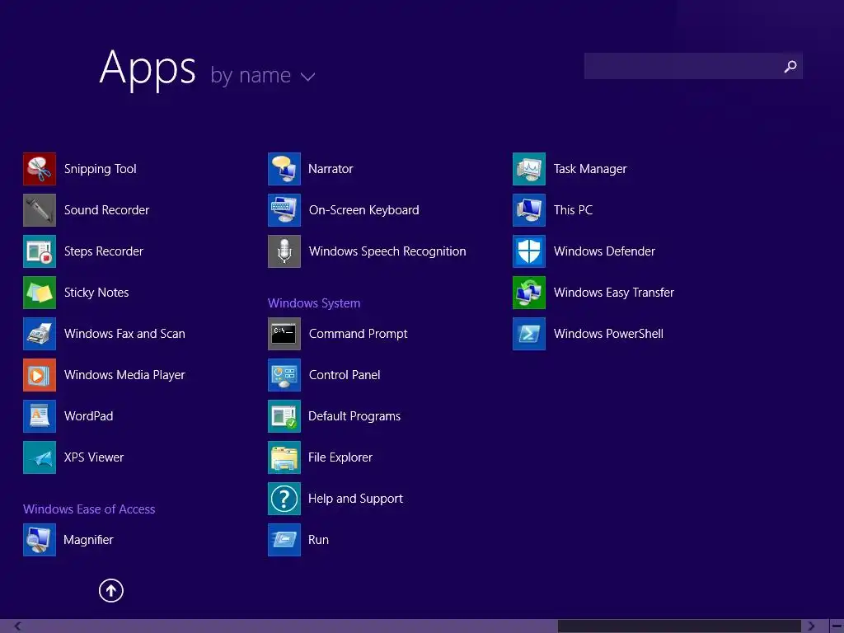Click the 'Windows PowerShell' label

(609, 334)
